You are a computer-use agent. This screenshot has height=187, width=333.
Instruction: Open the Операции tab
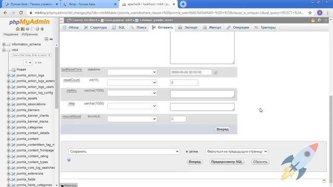coord(238,28)
